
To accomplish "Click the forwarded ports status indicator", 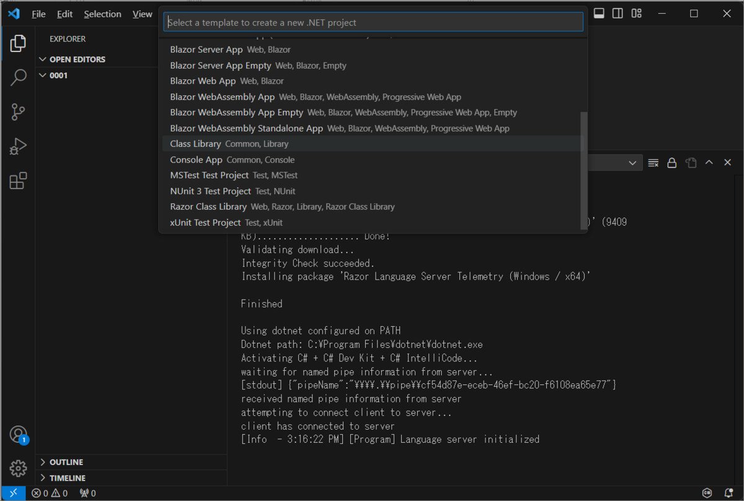I will [88, 494].
